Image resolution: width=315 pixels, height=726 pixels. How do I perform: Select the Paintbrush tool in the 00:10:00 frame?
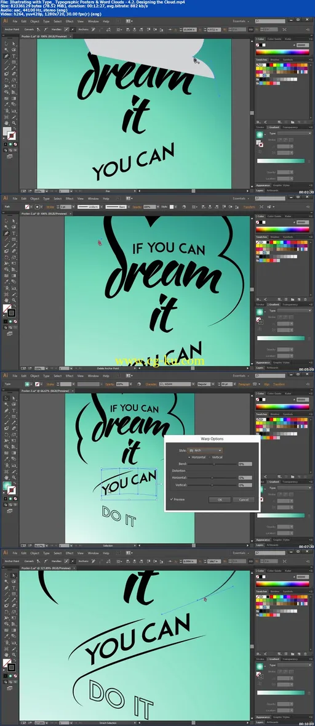[x=6, y=600]
